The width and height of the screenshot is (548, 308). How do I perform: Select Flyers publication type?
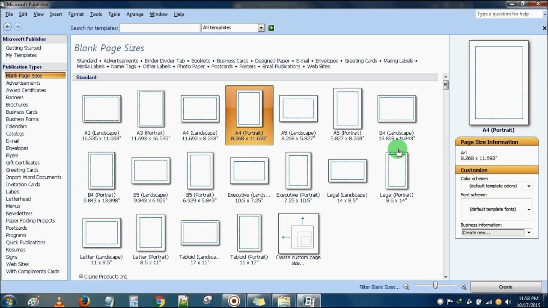(12, 156)
